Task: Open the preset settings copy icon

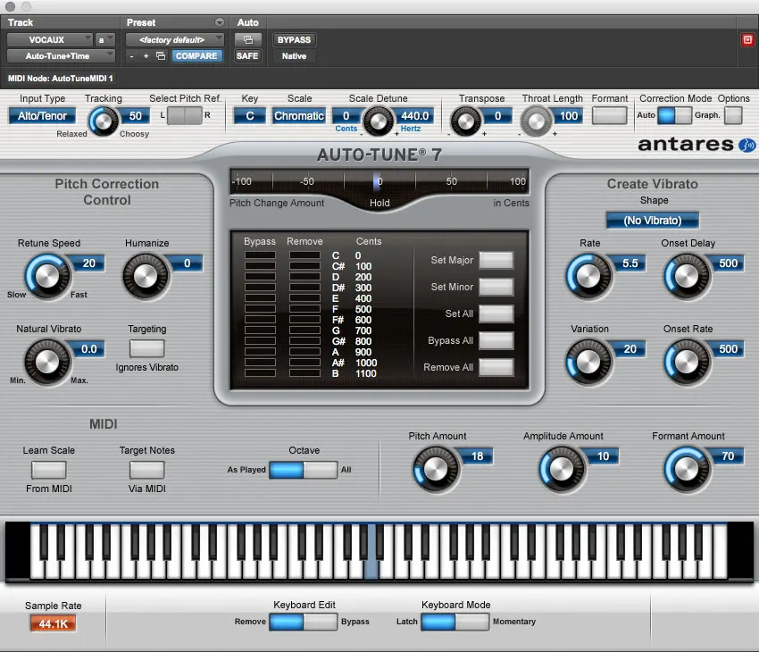Action: pyautogui.click(x=161, y=56)
